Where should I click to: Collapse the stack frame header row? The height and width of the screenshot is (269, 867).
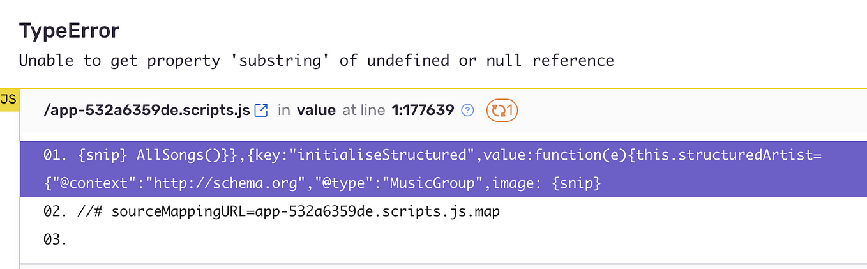pyautogui.click(x=443, y=111)
